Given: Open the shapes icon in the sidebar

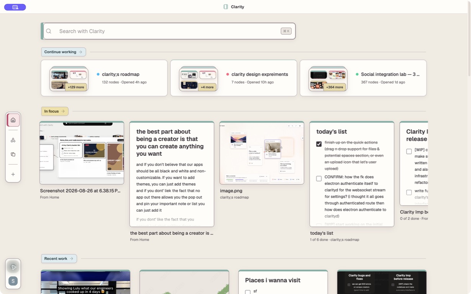Looking at the screenshot, I should (x=13, y=140).
